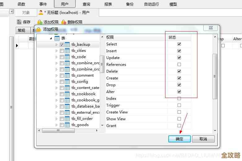The image size is (242, 161).
Task: Disable the Delete privilege checkbox
Action: pos(179,71)
